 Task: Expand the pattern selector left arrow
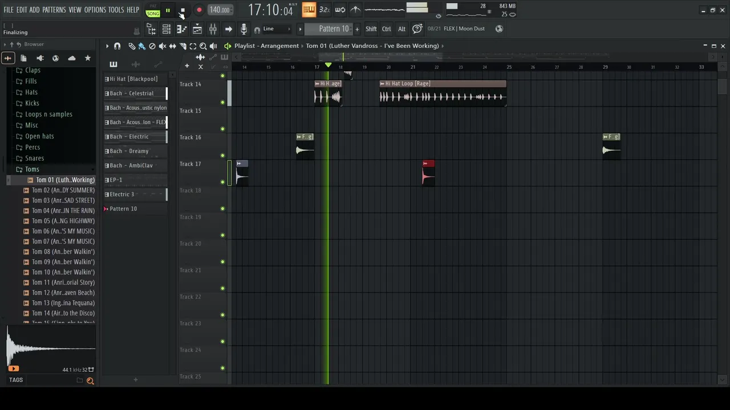click(300, 29)
